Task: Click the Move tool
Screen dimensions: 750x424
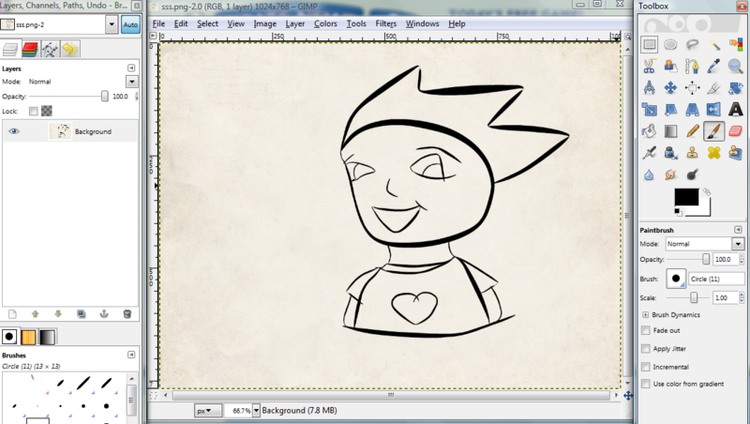Action: coord(670,87)
